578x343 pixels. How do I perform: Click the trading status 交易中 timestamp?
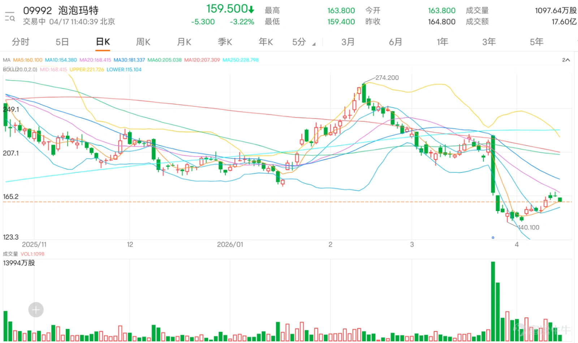[x=69, y=22]
